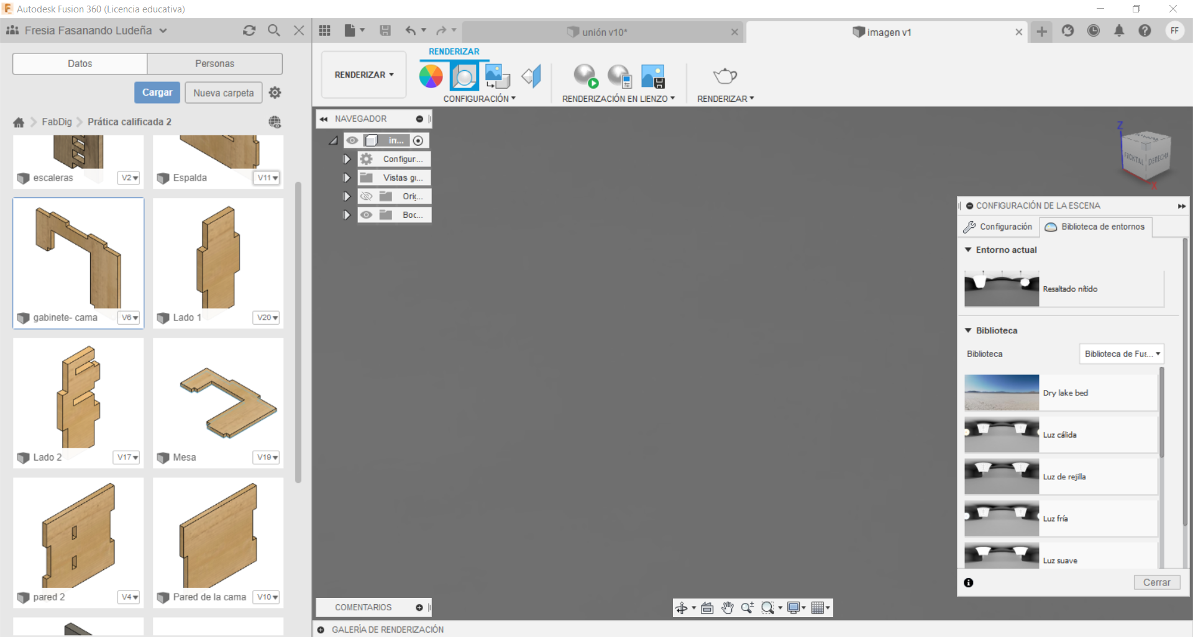Viewport: 1193px width, 637px height.
Task: Open the Decal image tool
Action: coord(497,76)
